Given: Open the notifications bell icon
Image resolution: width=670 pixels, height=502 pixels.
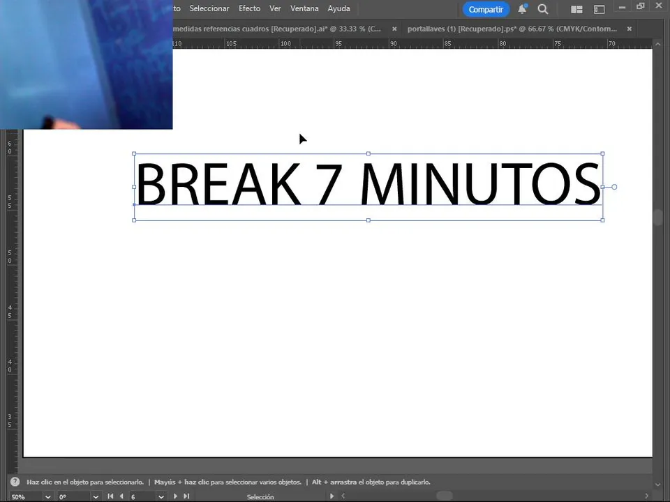Looking at the screenshot, I should tap(522, 9).
